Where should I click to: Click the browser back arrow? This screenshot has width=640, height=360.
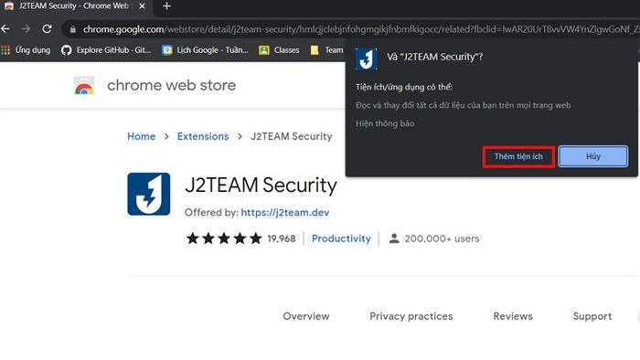(5, 29)
